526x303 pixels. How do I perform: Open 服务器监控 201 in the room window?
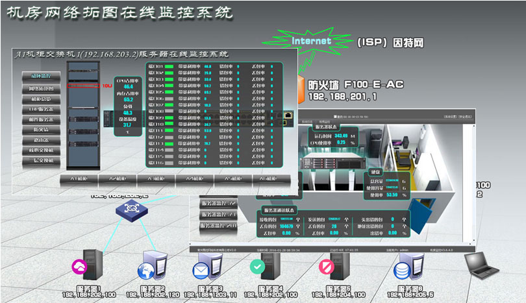pyautogui.click(x=219, y=225)
